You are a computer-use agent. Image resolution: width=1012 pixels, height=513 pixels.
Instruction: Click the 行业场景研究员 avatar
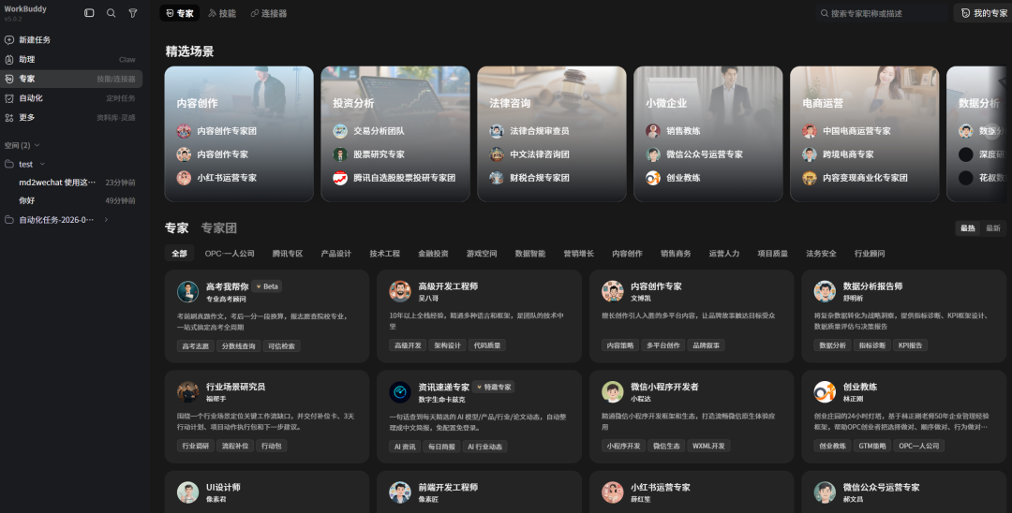tap(187, 392)
